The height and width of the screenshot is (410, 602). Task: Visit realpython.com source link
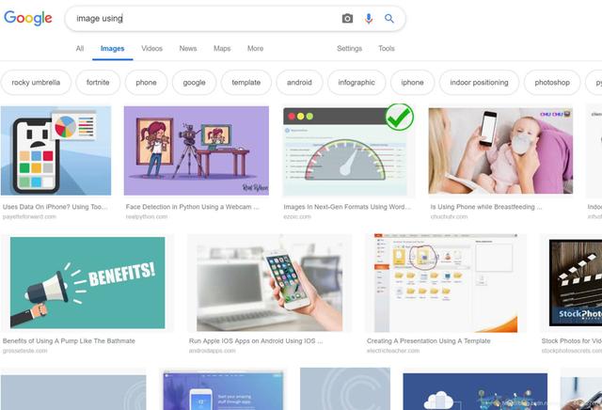pos(147,216)
